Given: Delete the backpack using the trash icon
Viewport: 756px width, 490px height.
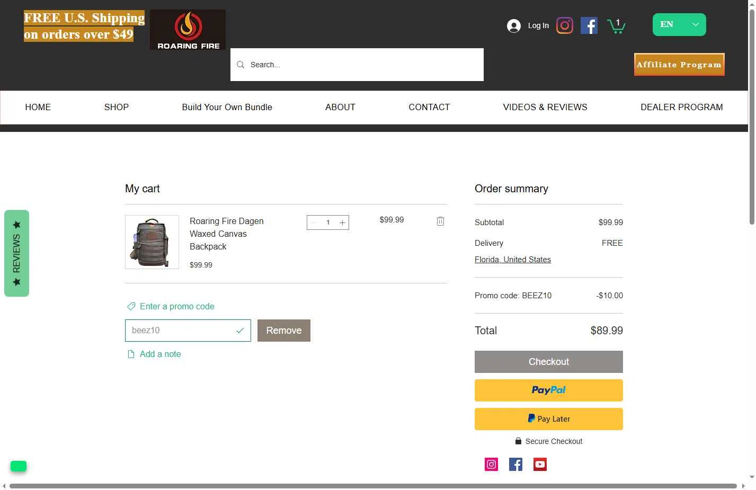Looking at the screenshot, I should (x=440, y=221).
